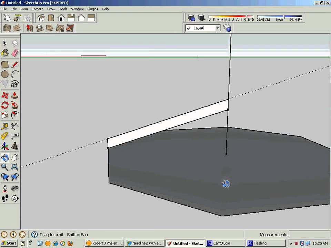The height and width of the screenshot is (248, 331).
Task: Click the Next view tool
Action: (15, 177)
